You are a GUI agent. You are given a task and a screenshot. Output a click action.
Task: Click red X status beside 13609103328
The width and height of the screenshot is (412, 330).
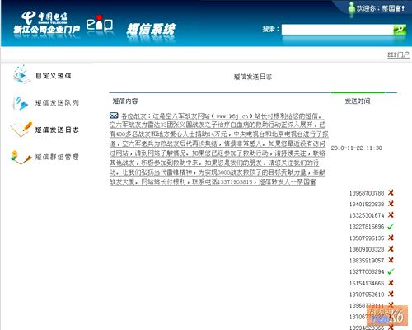(391, 249)
